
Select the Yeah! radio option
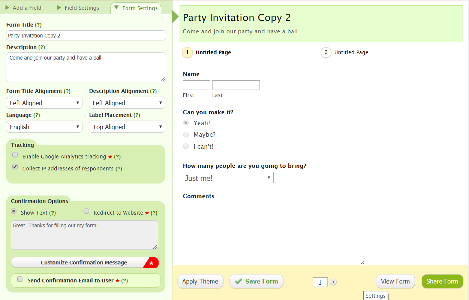186,122
